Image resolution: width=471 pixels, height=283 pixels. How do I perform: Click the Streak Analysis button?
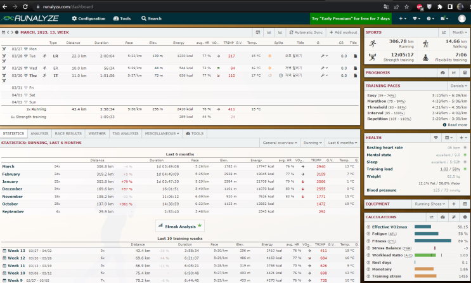180,226
